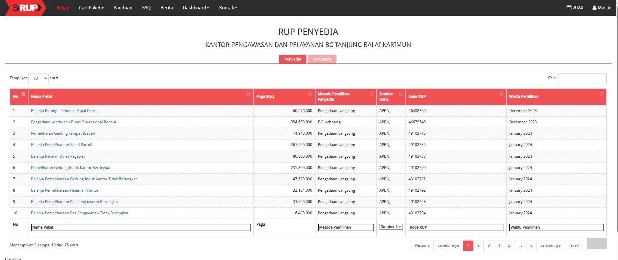
Task: Sort table by Pagu (Rp.) icon
Action: (310, 94)
